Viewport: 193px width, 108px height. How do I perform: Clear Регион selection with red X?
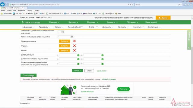coord(74,50)
